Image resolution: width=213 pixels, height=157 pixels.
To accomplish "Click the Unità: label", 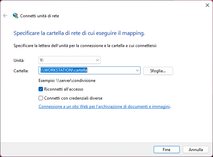I will (19, 61).
